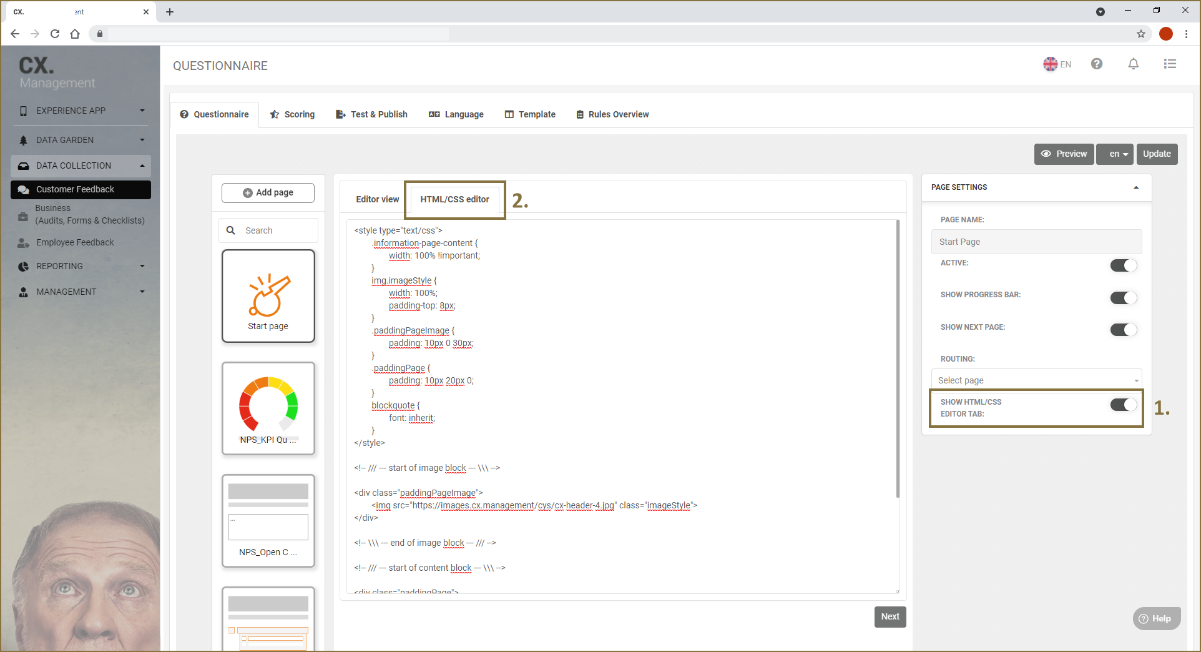
Task: Click the UK flag language icon
Action: click(x=1051, y=64)
